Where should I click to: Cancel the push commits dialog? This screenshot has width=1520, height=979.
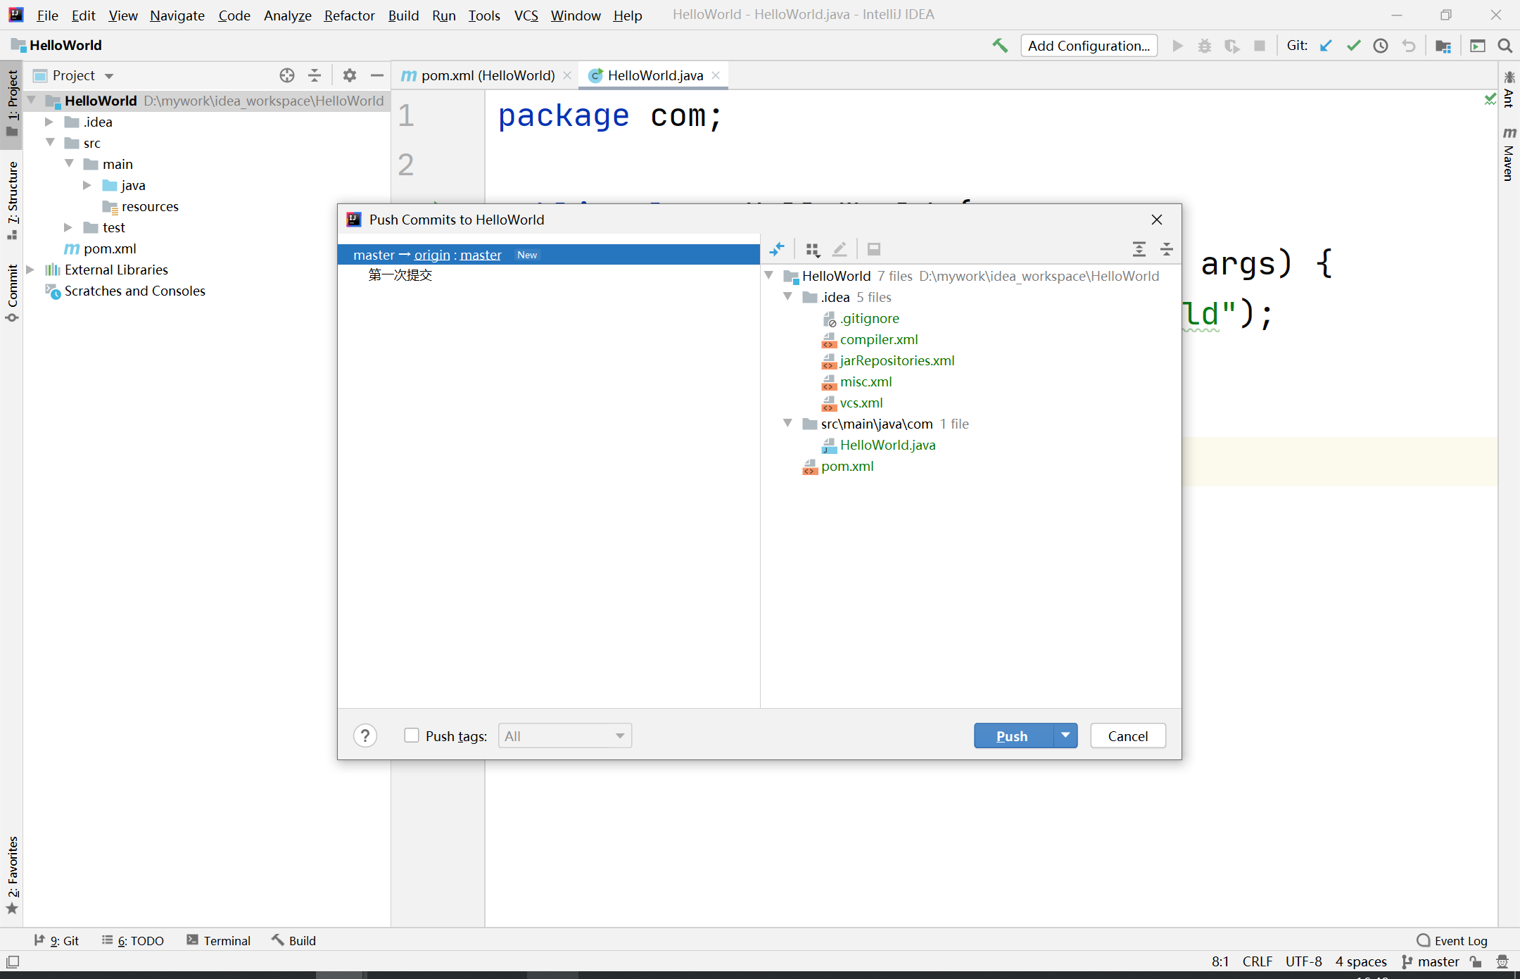coord(1127,735)
